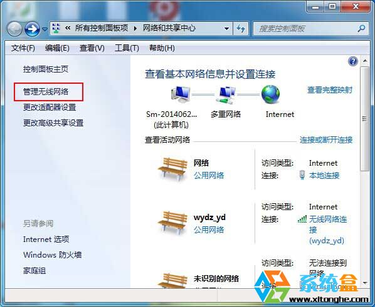Click the Internet globe icon
This screenshot has width=375, height=307.
coord(270,94)
